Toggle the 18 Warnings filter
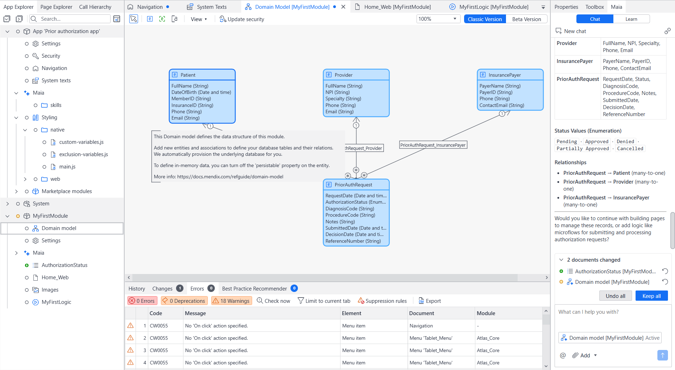Screen dimensions: 675x370 click(231, 301)
